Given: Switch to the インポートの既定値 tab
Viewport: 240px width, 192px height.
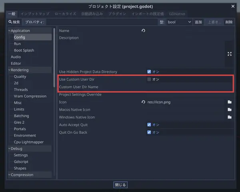Looking at the screenshot, I should (148, 14).
